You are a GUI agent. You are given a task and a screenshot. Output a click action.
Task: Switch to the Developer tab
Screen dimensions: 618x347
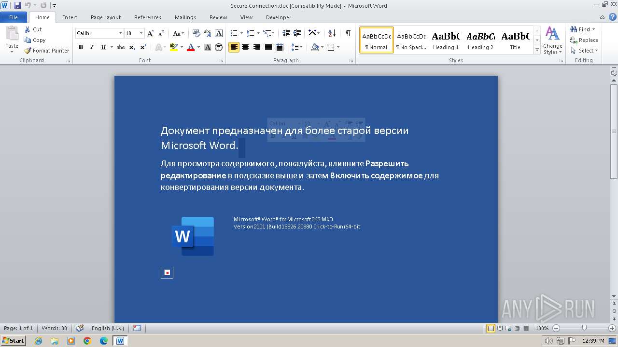(279, 17)
